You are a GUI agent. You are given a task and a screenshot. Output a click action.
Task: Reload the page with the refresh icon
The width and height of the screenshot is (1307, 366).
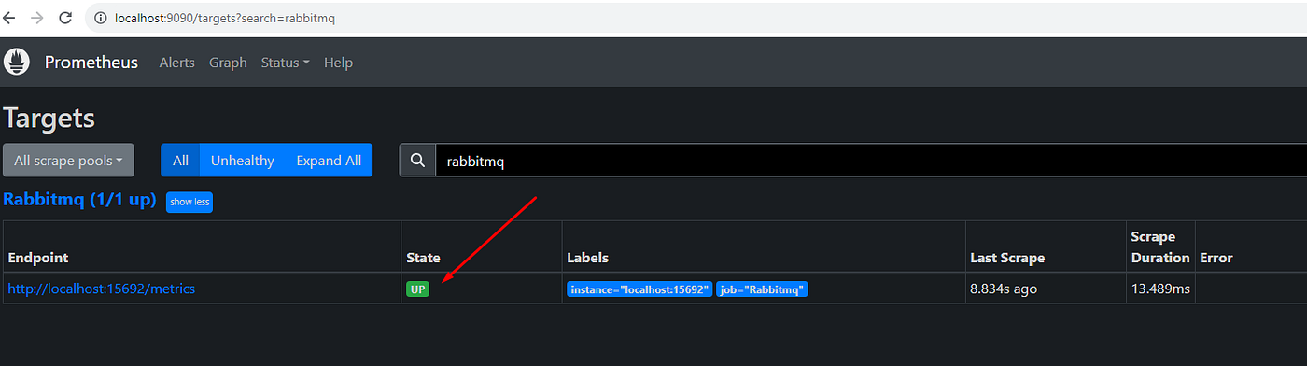[x=65, y=18]
